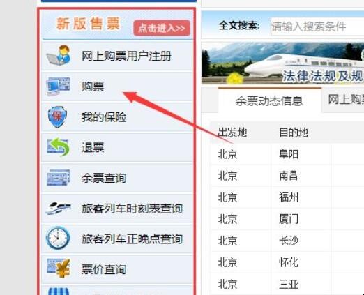Choose 退票 from sidebar menu

pyautogui.click(x=93, y=147)
